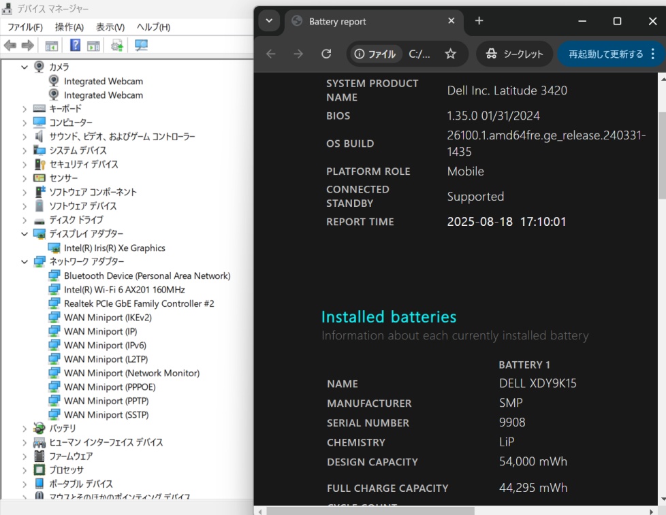Screen dimensions: 666x515
Task: Open a new Chrome tab
Action: click(x=479, y=21)
